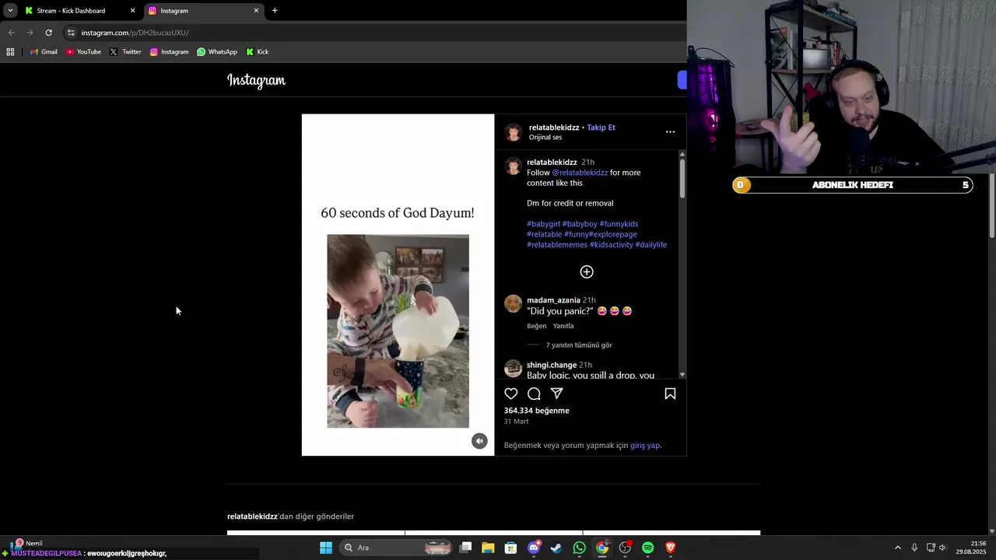Open the 364.334 beğenme likes count
Screen dimensions: 996x560
click(536, 411)
